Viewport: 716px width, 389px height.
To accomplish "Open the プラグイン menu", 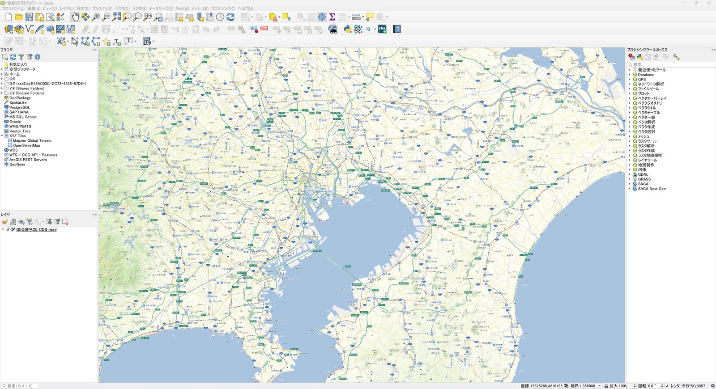I will point(102,8).
